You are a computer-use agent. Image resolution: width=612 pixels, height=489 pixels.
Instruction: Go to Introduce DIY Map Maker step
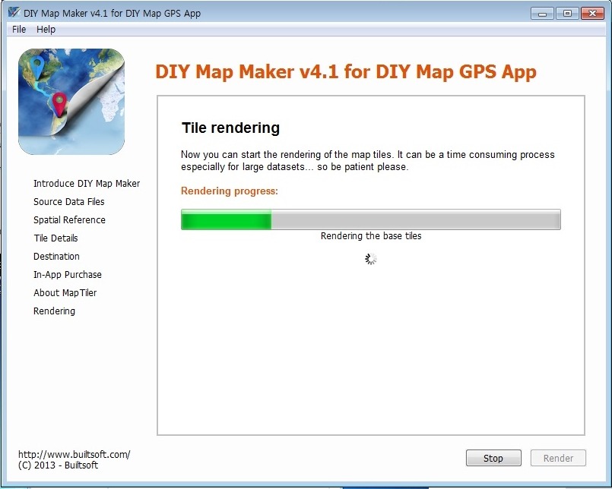point(87,183)
